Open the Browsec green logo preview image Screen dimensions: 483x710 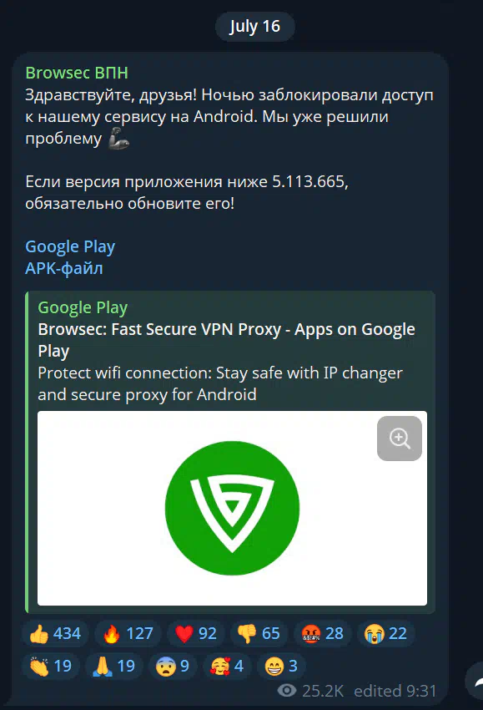pyautogui.click(x=232, y=508)
